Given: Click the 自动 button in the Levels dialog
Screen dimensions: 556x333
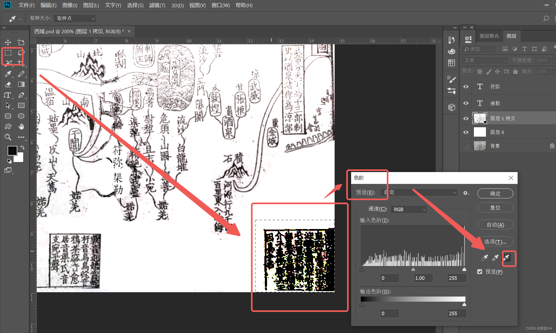Looking at the screenshot, I should (495, 224).
